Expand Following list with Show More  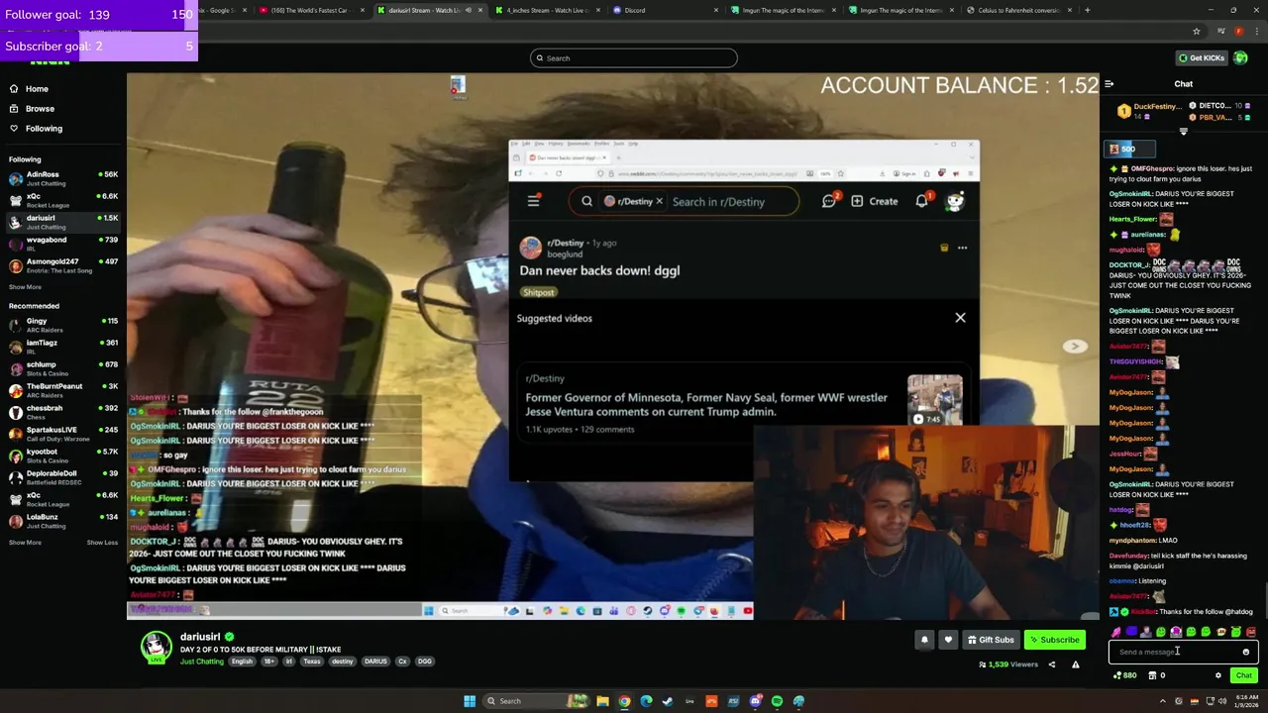tap(26, 287)
